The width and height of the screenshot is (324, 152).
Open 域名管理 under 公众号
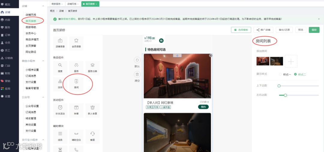pos(31,118)
